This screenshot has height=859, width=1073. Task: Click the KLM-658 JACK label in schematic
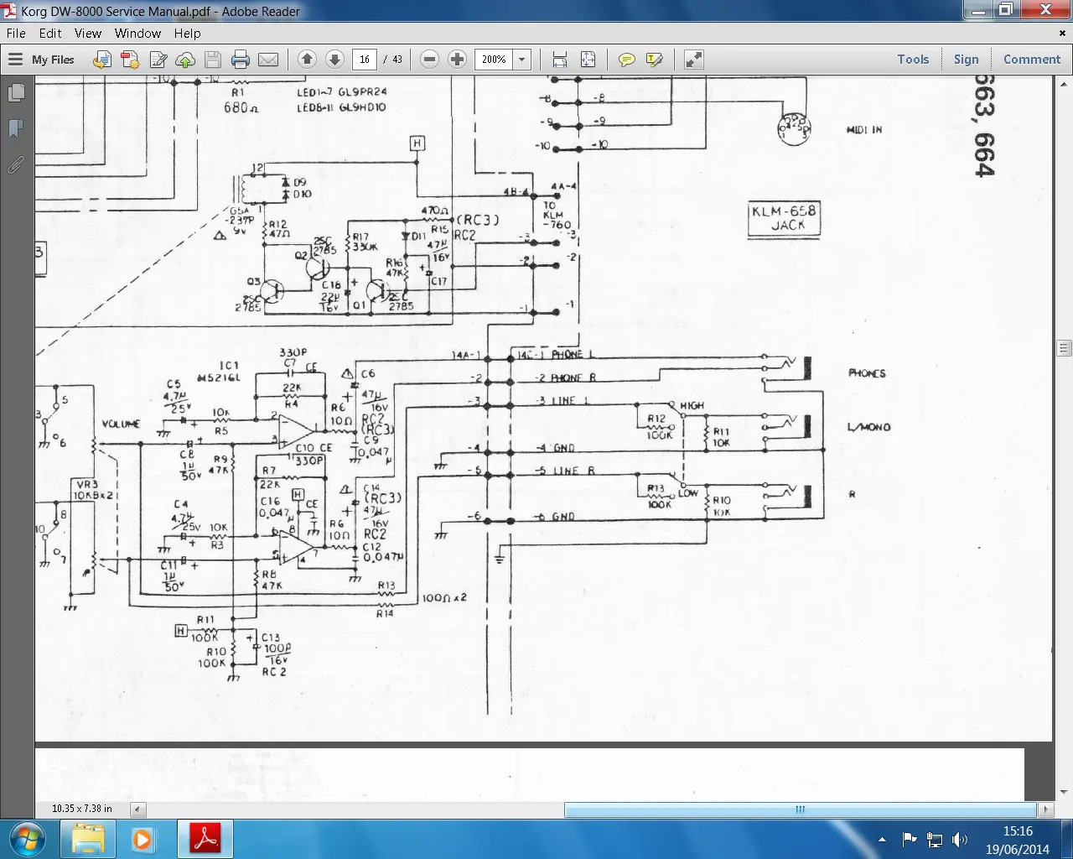coord(784,219)
